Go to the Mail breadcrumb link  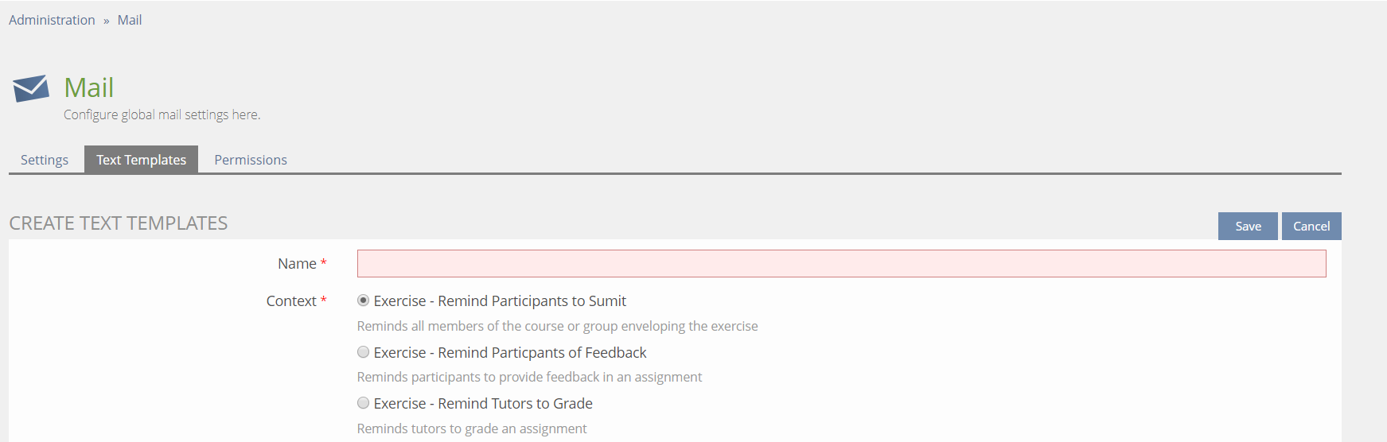[x=130, y=20]
